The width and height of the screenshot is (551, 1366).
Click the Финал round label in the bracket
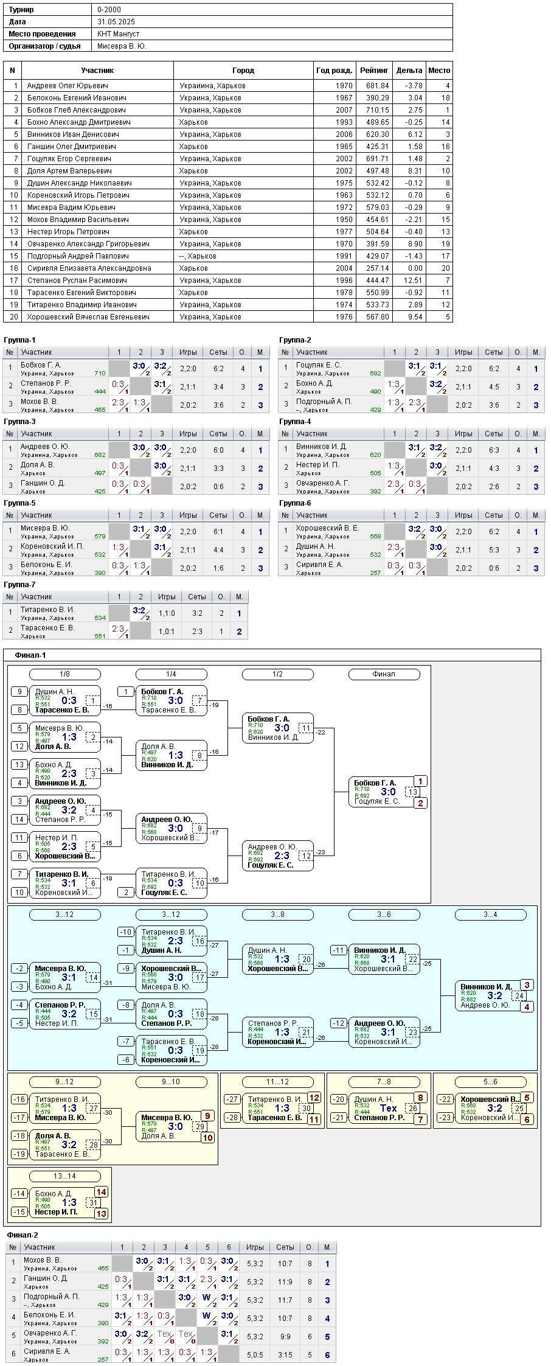[384, 674]
